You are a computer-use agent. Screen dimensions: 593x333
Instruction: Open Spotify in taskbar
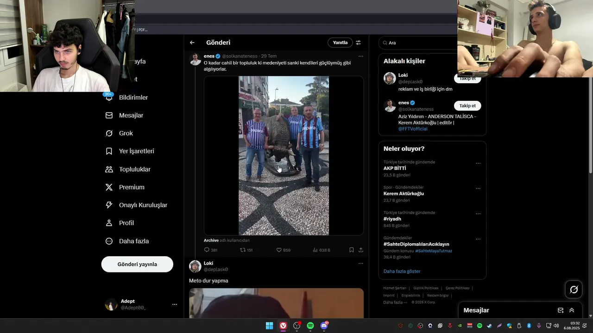[310, 326]
